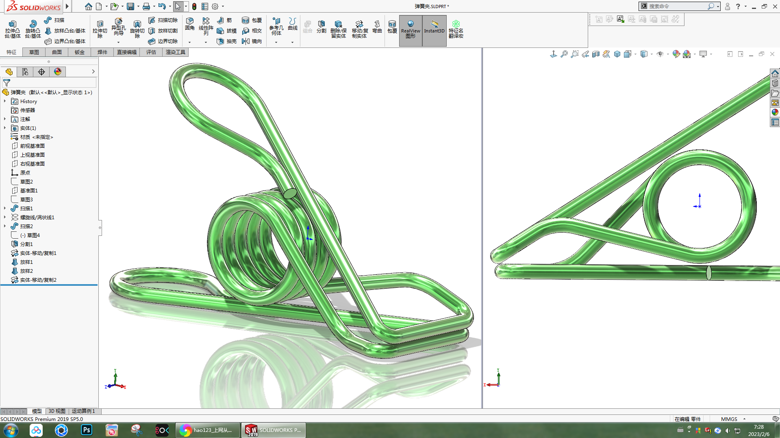The width and height of the screenshot is (780, 438).
Task: Switch to the 钣金 (Sheet Metal) ribbon tab
Action: pyautogui.click(x=80, y=52)
